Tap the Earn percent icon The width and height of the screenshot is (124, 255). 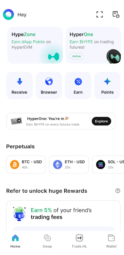tap(78, 81)
